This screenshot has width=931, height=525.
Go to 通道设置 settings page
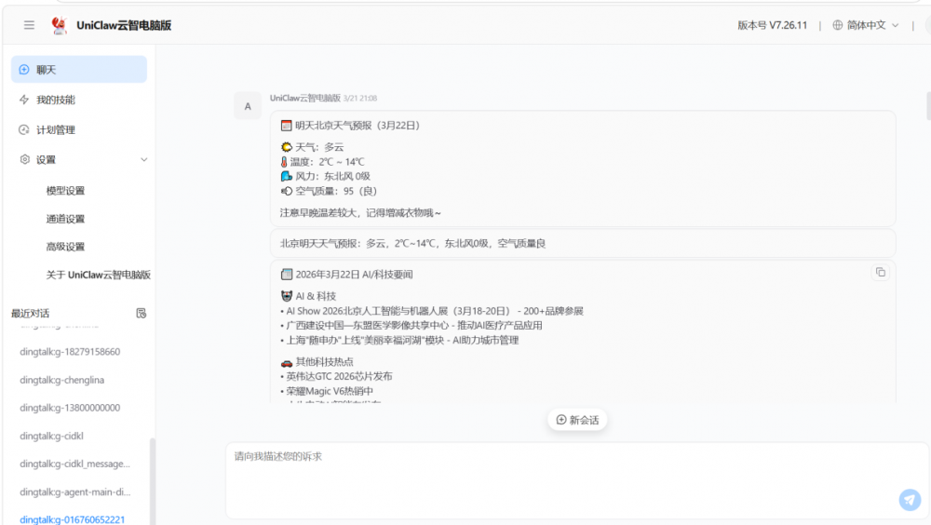pyautogui.click(x=65, y=219)
